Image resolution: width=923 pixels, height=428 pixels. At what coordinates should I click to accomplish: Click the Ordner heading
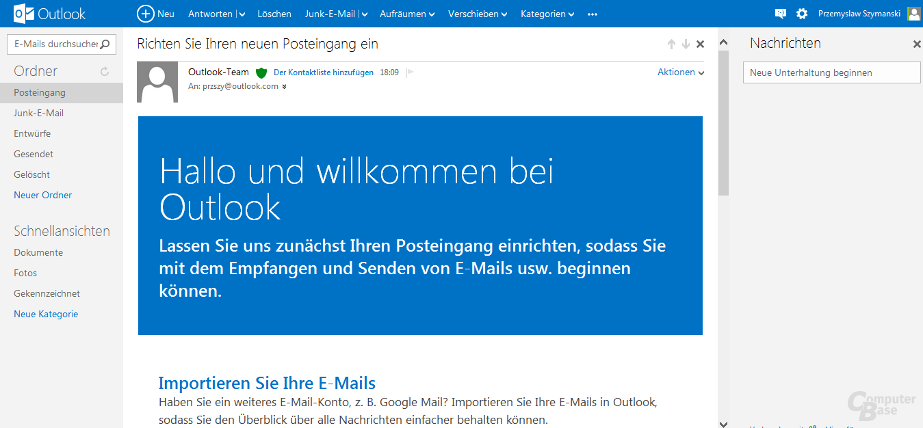(36, 71)
